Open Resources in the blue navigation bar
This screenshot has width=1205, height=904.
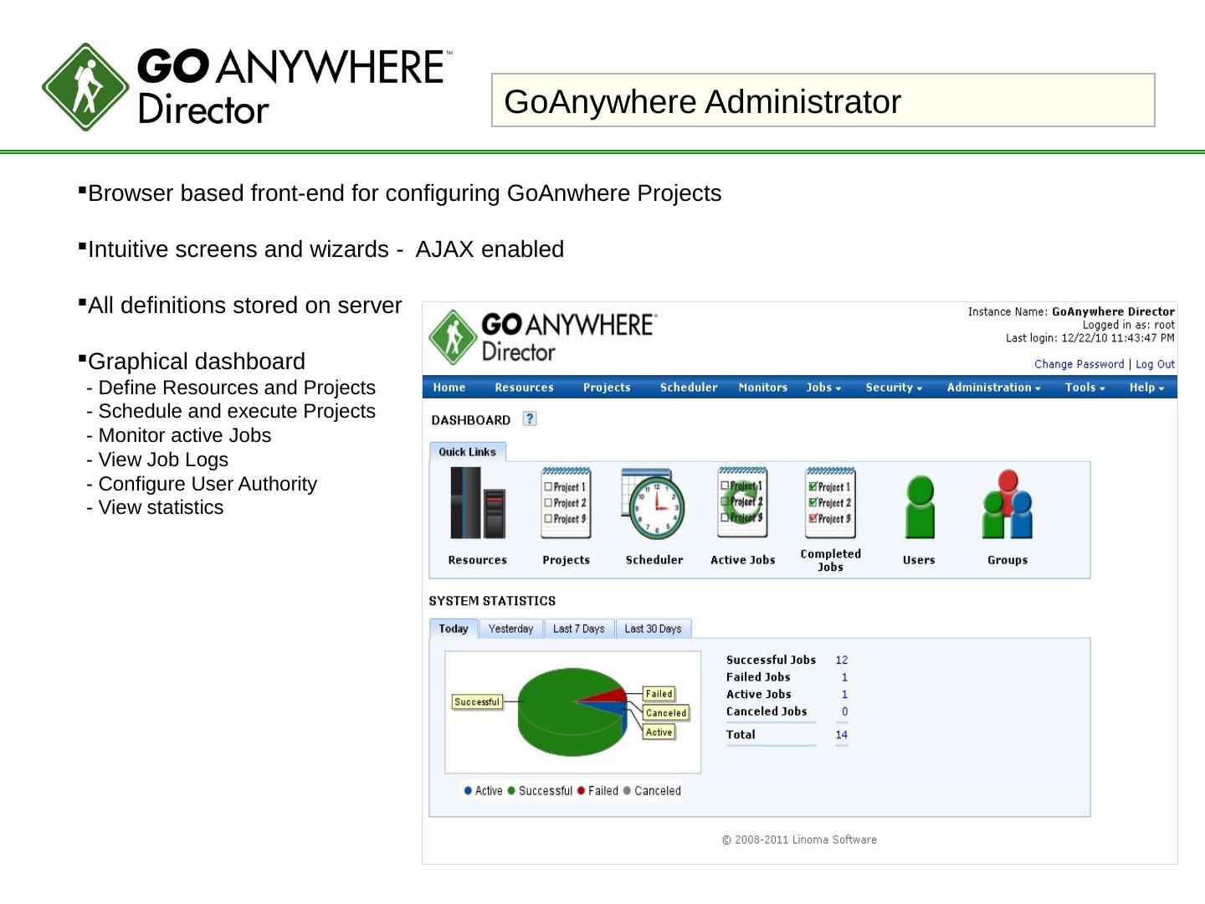pos(524,388)
